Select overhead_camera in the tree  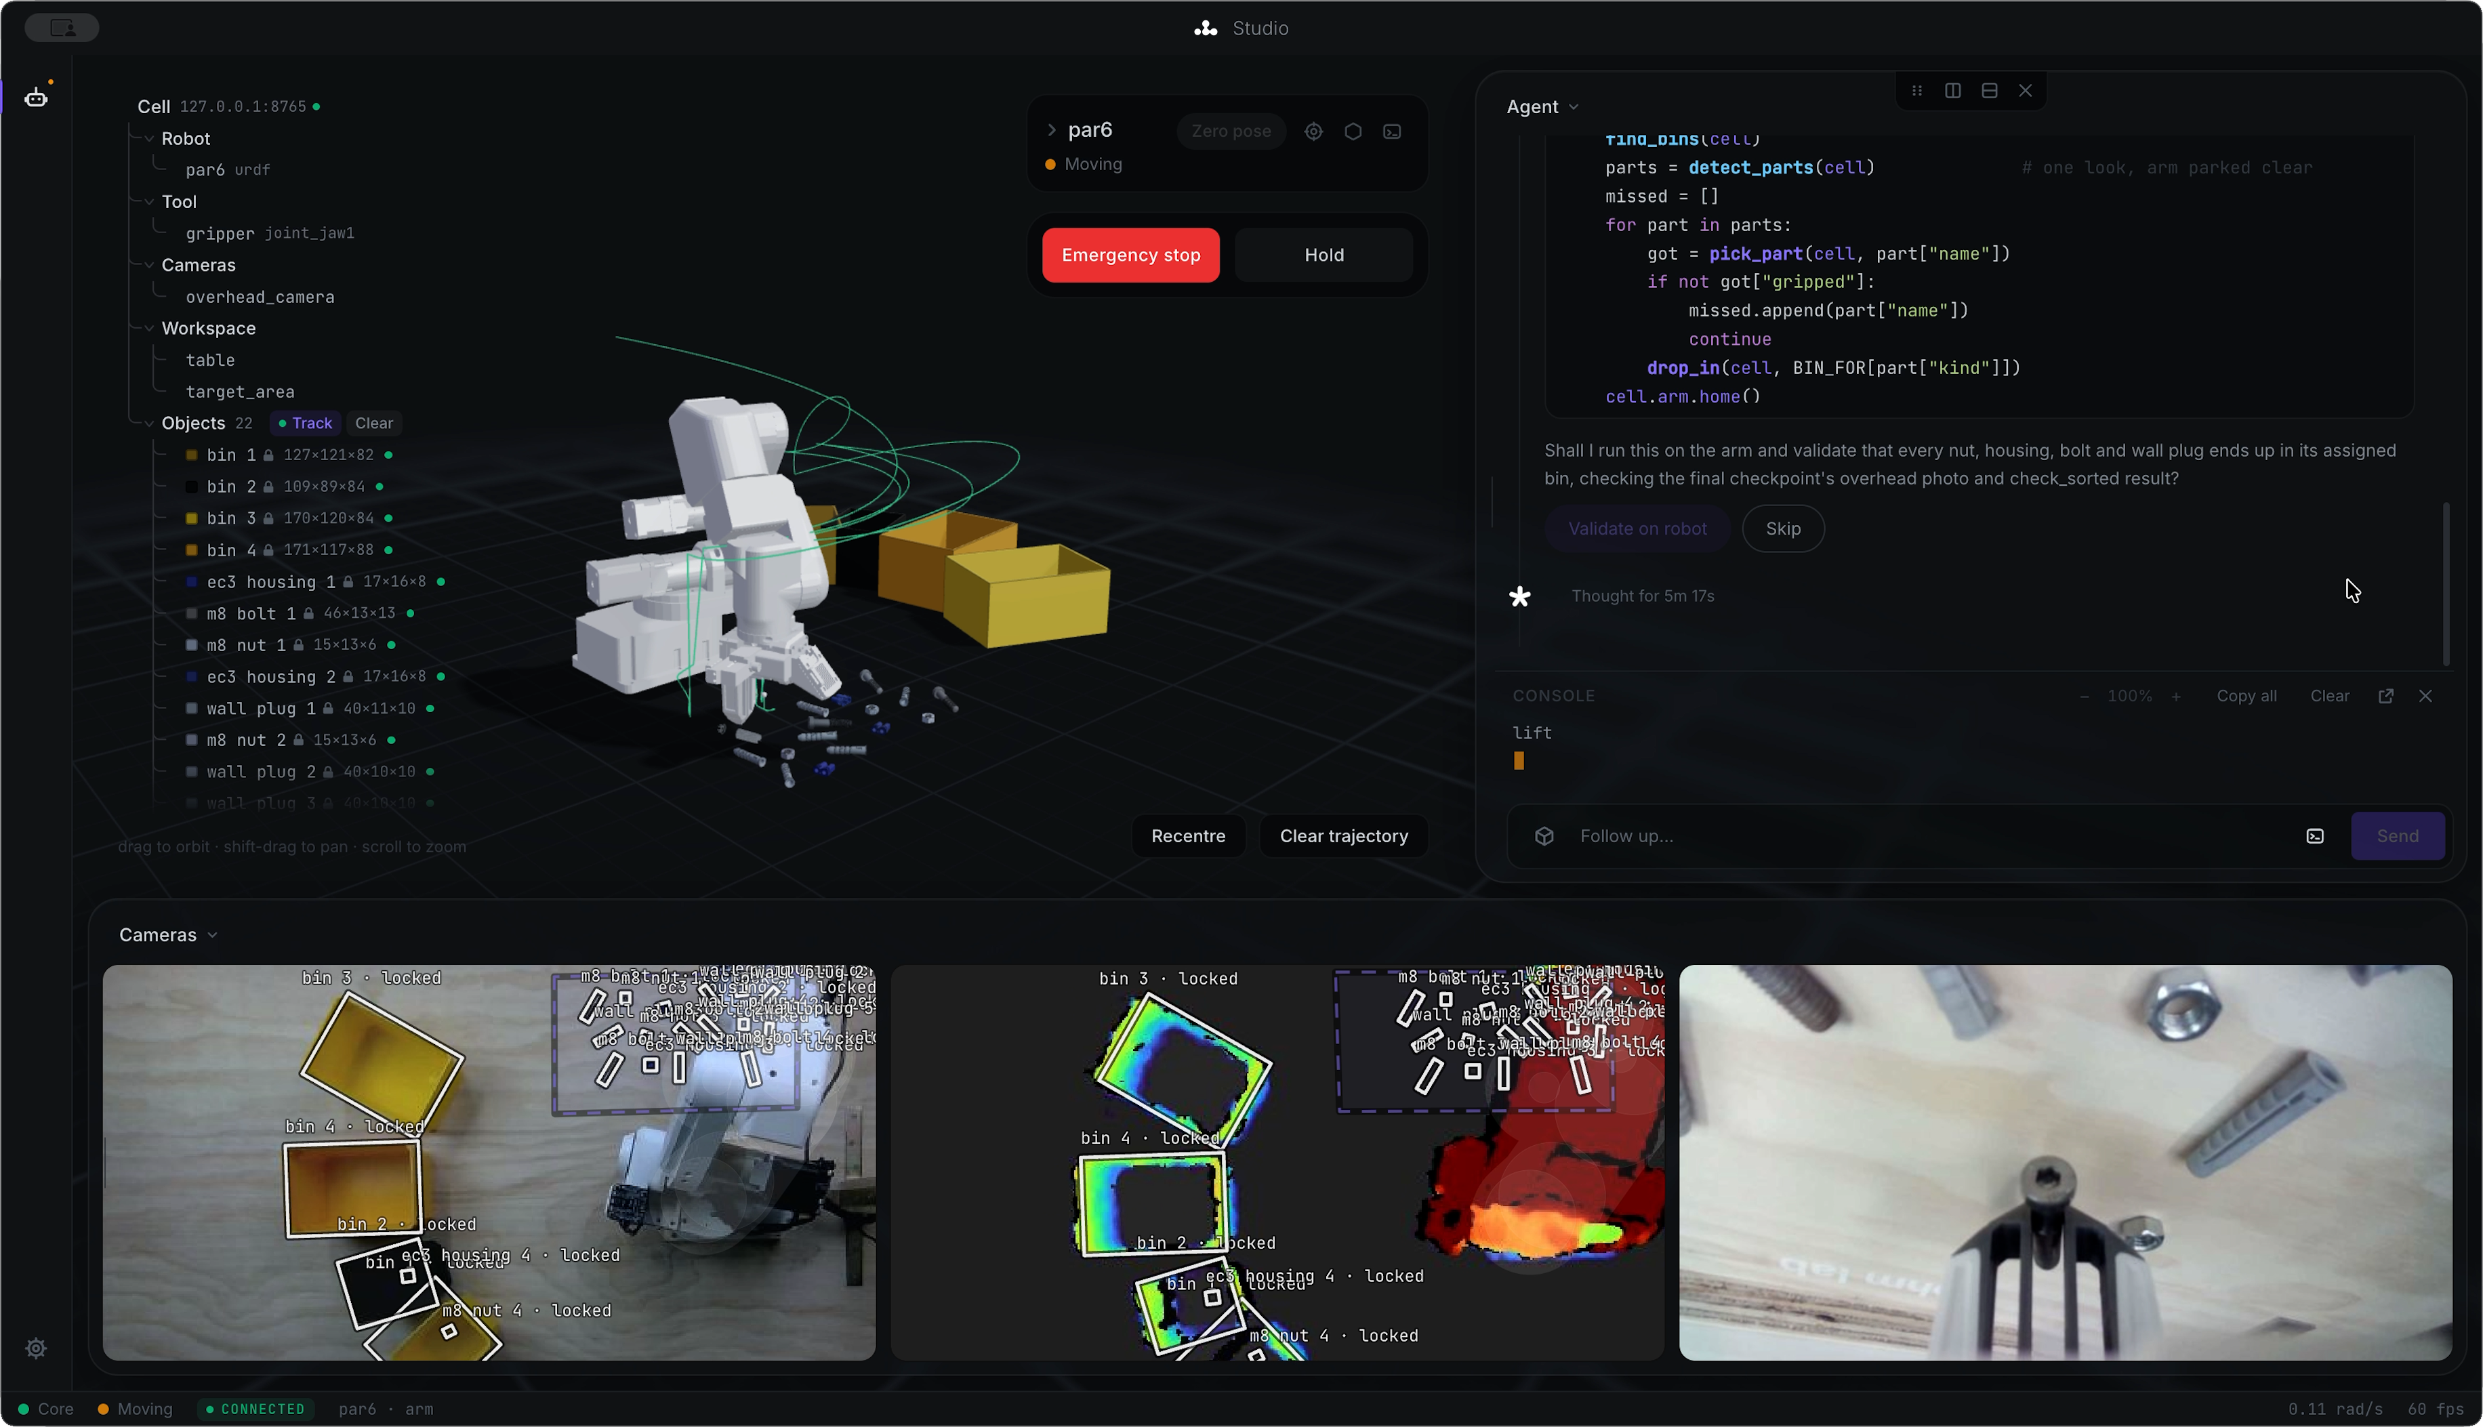point(260,297)
